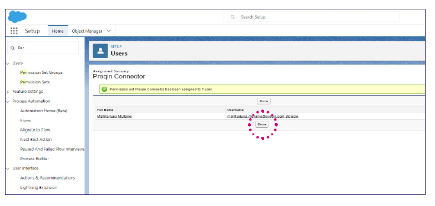Click the Users page title
The width and height of the screenshot is (435, 206).
pyautogui.click(x=119, y=54)
